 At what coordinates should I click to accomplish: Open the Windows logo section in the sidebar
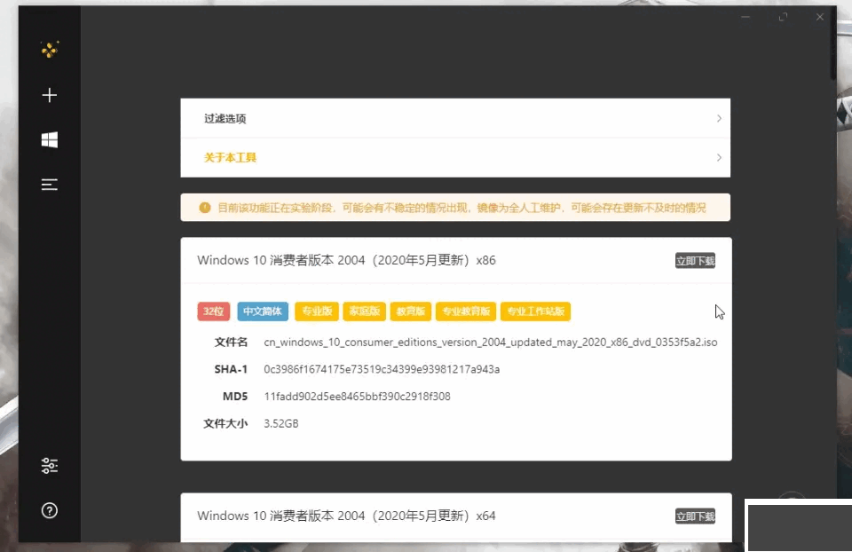coord(50,140)
